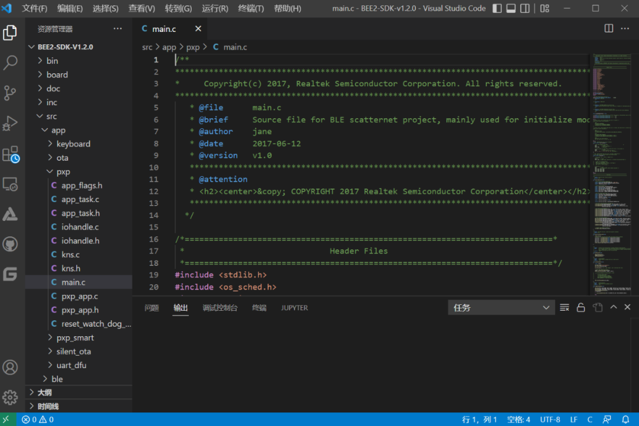Toggle the primary sidebar layout button
639x426 pixels.
point(497,8)
